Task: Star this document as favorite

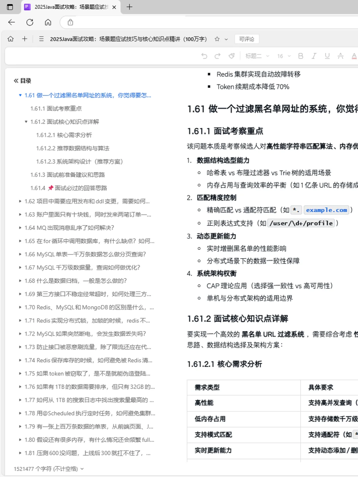Action: [x=217, y=39]
